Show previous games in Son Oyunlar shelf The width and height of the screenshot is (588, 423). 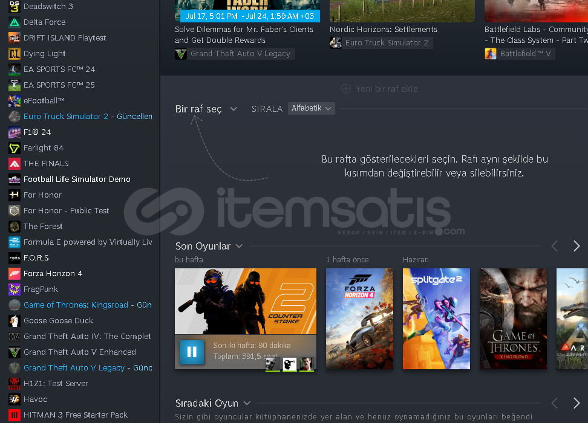555,246
